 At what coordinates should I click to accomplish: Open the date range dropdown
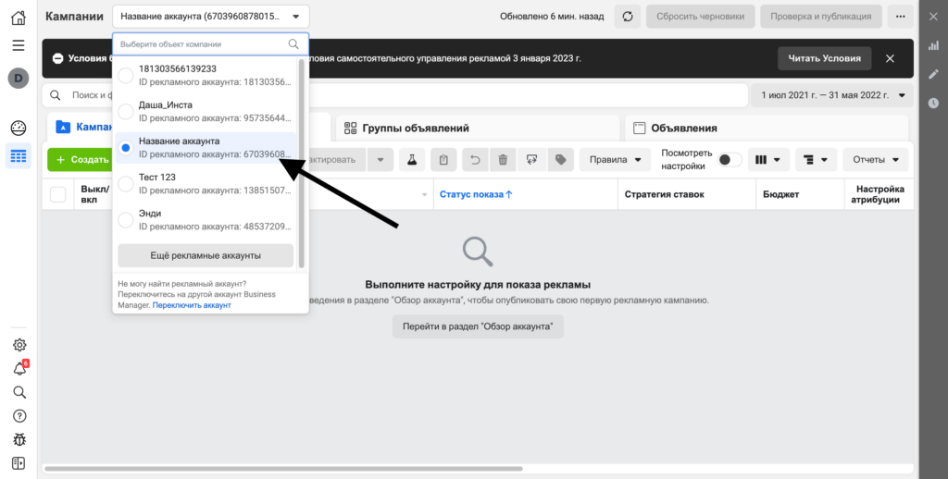coord(832,95)
